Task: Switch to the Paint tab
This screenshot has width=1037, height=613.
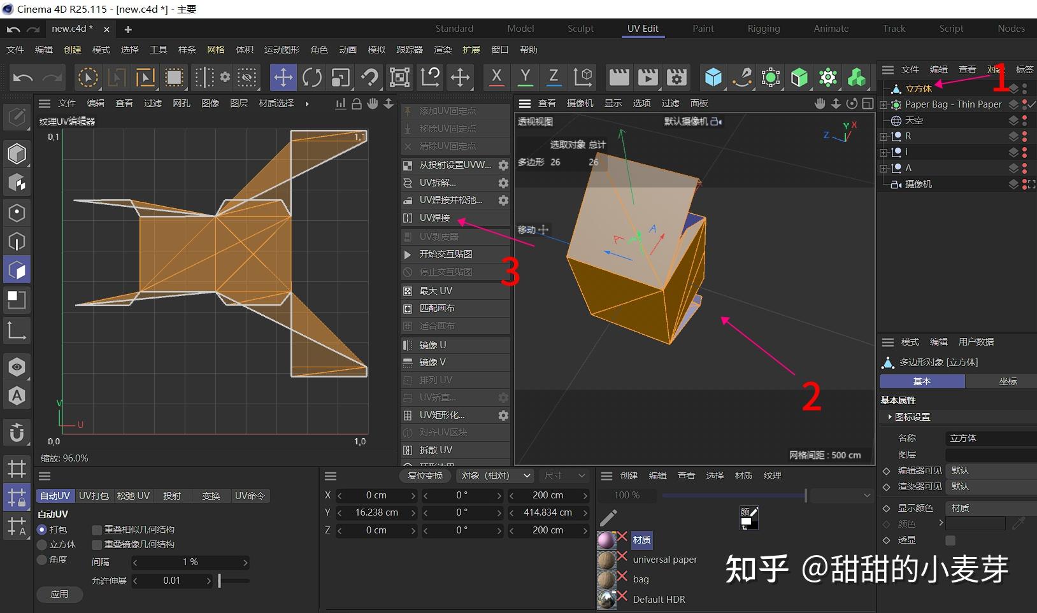Action: (x=703, y=29)
